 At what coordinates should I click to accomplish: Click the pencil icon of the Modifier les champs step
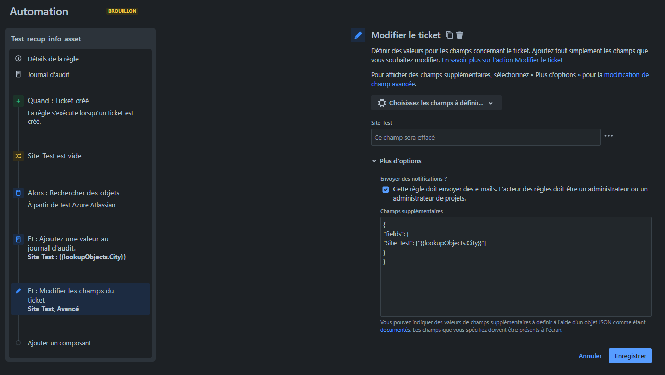pyautogui.click(x=18, y=291)
